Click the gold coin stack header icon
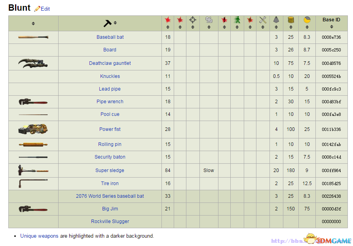The width and height of the screenshot is (353, 246). click(291, 20)
